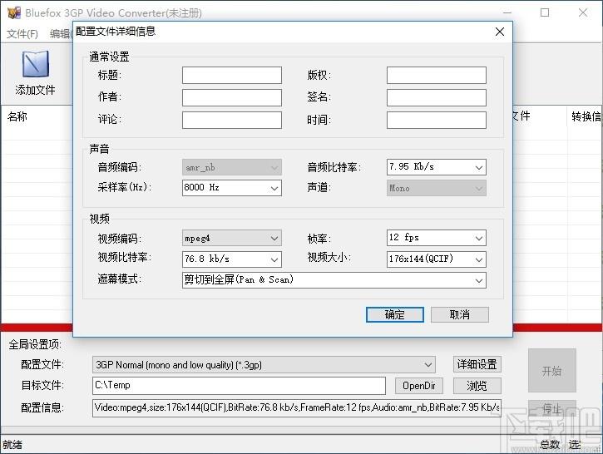
Task: Open the 文件(F) menu
Action: coord(22,34)
